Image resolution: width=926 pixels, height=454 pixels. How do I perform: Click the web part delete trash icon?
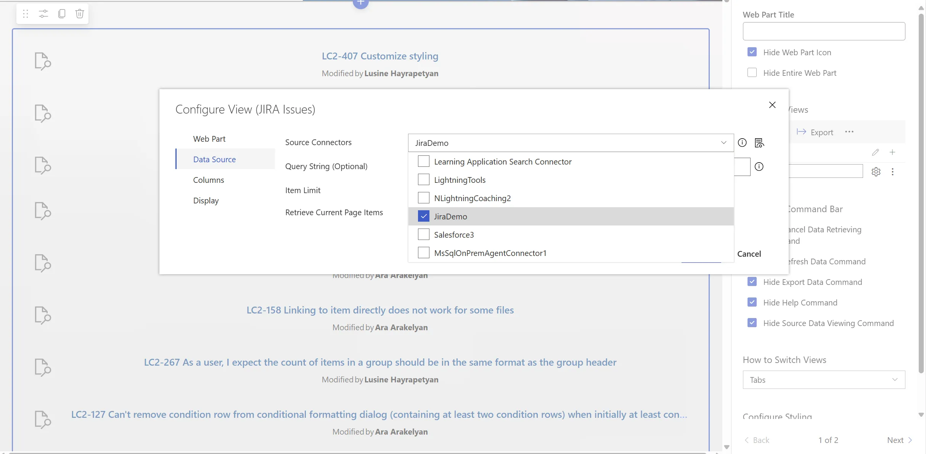(x=80, y=14)
